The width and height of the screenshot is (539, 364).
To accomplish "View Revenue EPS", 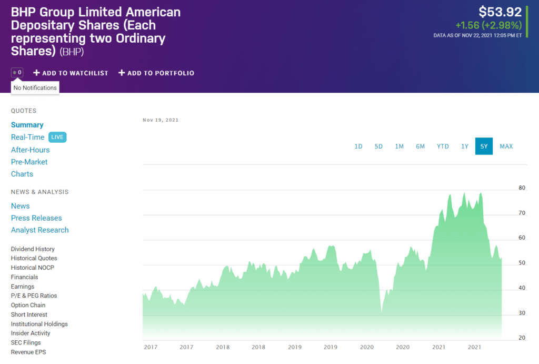I will click(28, 352).
